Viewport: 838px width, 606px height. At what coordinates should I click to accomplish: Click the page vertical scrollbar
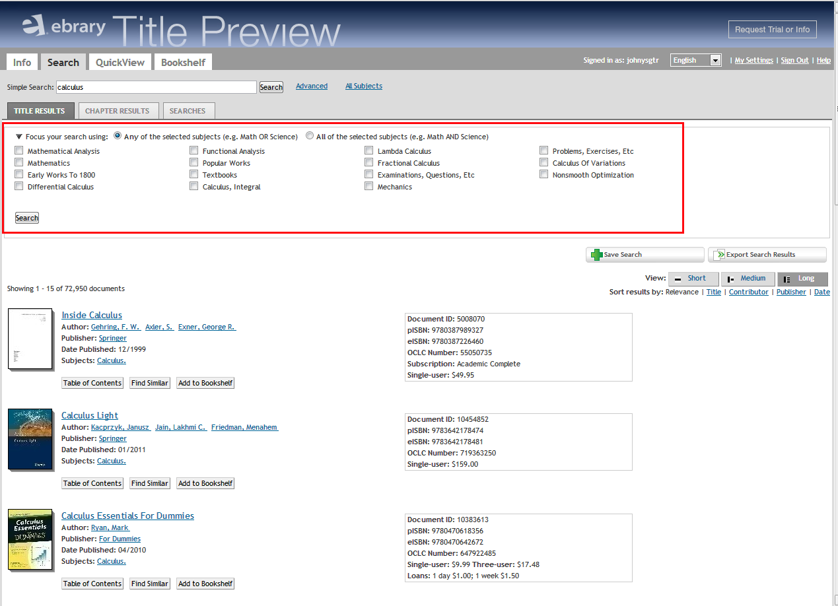click(835, 303)
